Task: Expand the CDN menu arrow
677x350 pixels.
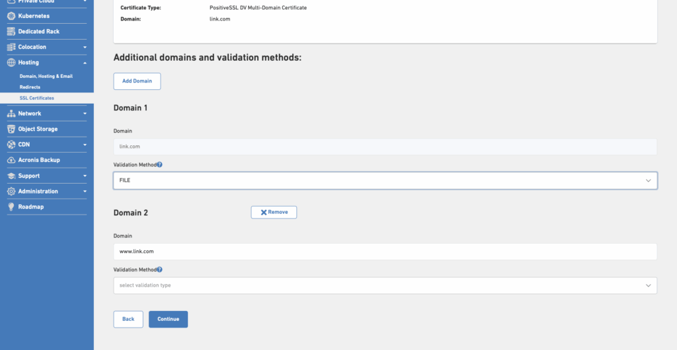Action: click(x=85, y=145)
